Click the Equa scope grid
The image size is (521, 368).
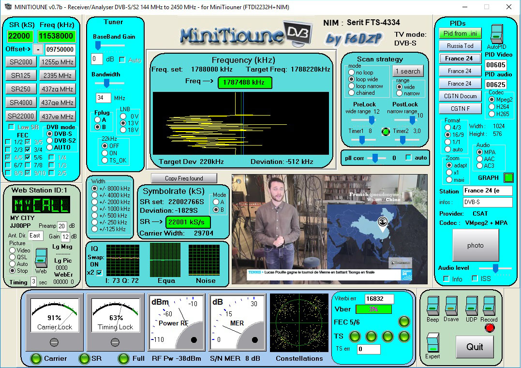coord(165,260)
